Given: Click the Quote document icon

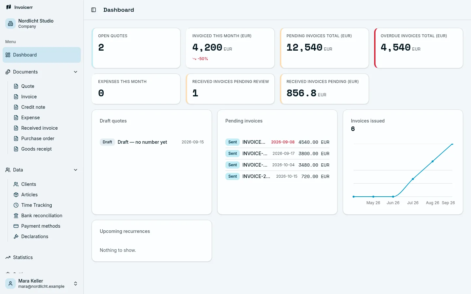Looking at the screenshot, I should coord(16,86).
